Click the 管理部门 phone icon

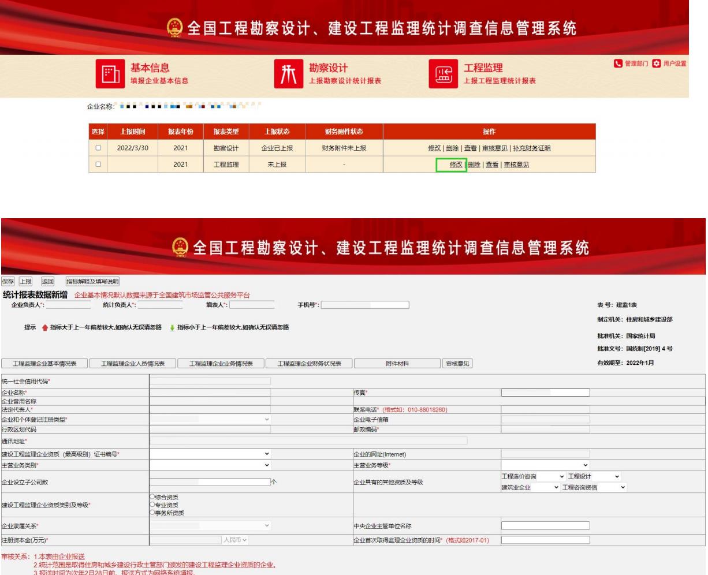pos(617,64)
